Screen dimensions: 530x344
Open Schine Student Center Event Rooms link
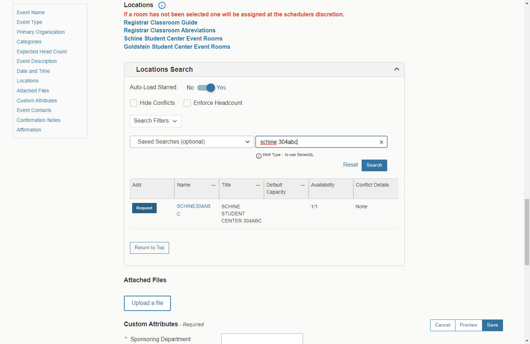point(173,38)
